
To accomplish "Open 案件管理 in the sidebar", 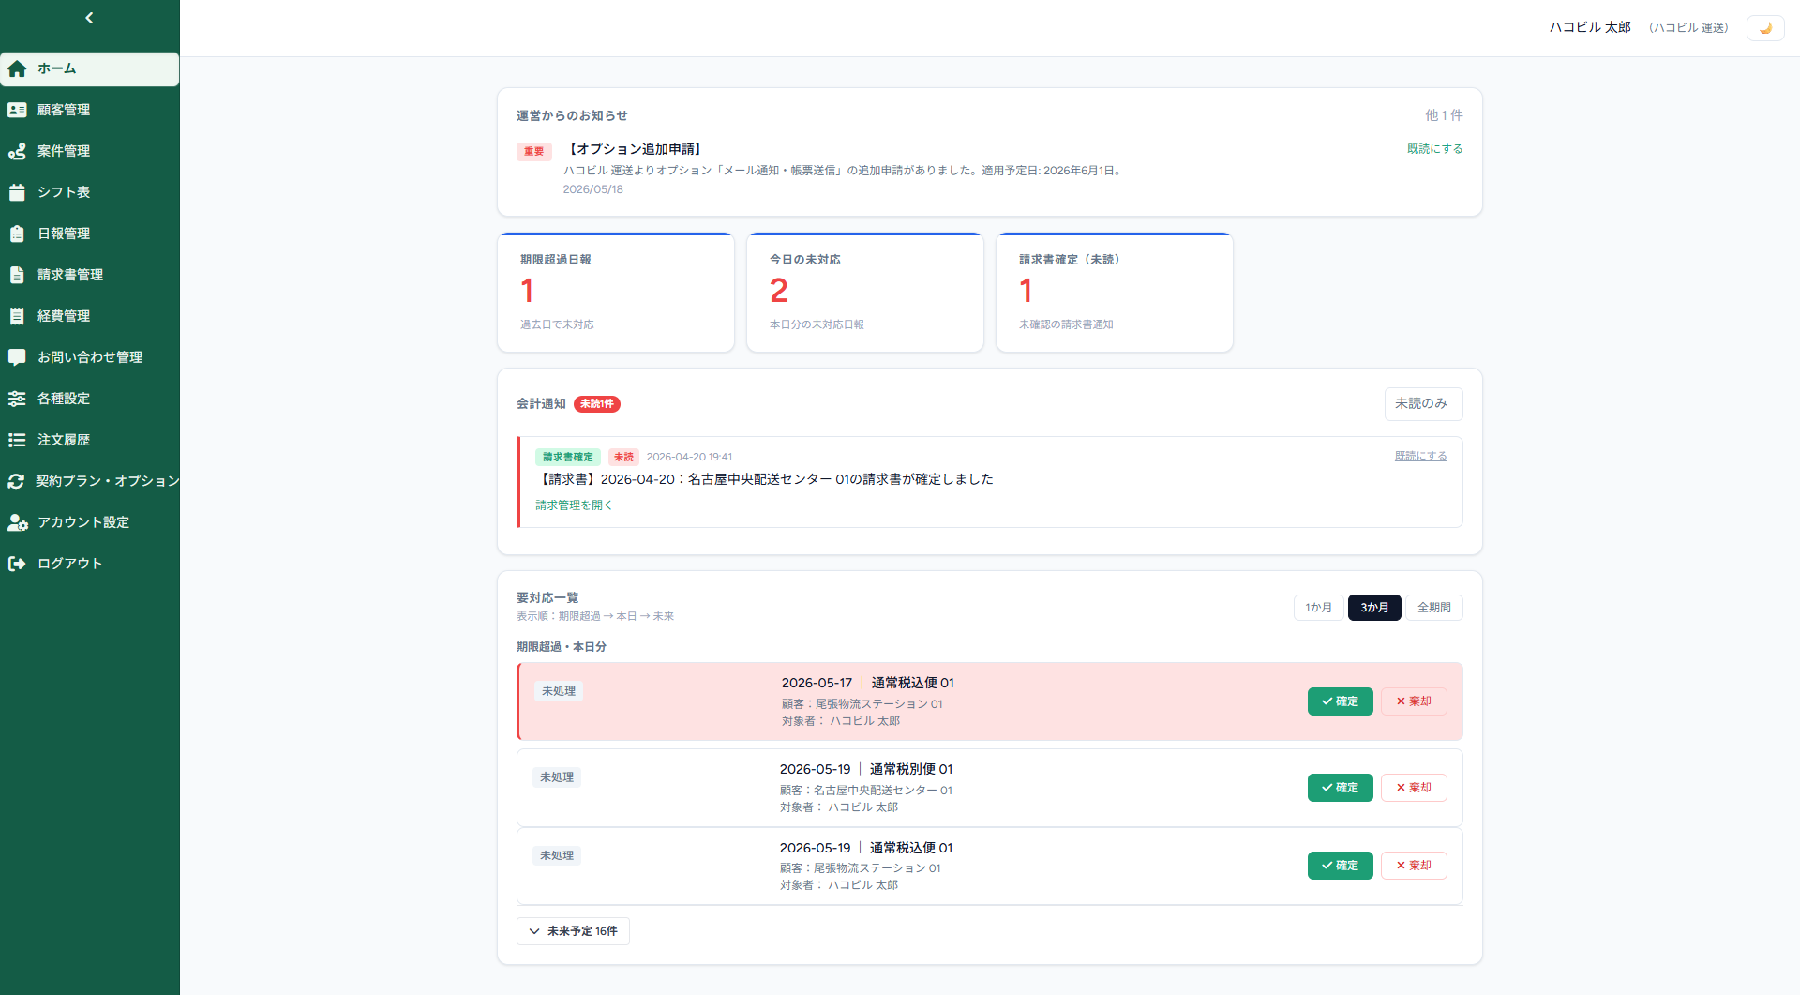I will (x=90, y=151).
